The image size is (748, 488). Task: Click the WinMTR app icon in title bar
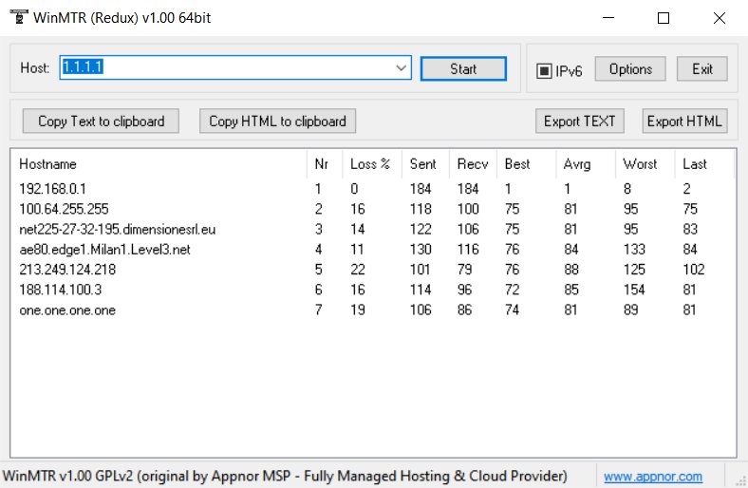click(17, 18)
